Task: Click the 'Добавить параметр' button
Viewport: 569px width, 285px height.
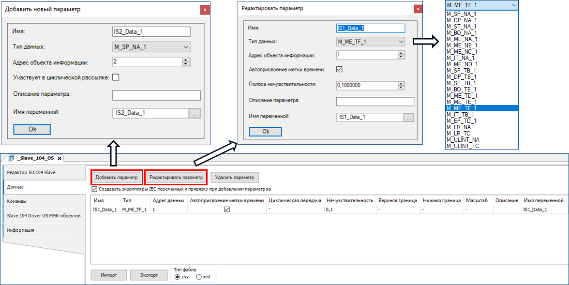Action: (x=116, y=178)
